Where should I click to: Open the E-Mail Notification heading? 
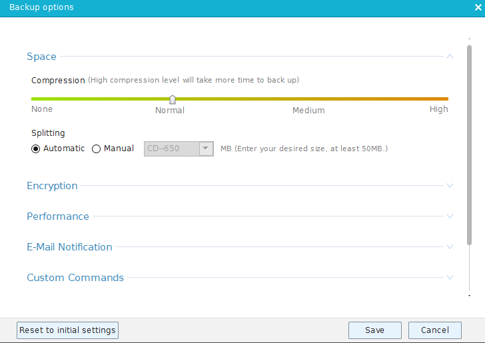pyautogui.click(x=69, y=247)
